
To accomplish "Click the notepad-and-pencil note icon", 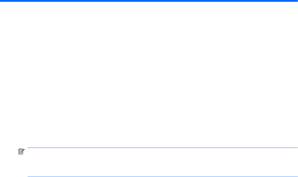I will point(21,151).
